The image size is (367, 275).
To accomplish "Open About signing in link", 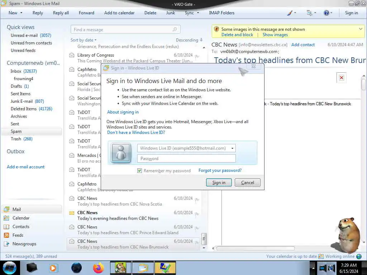I will pos(123,112).
